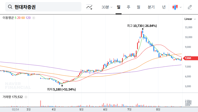Click the 6,000 price axis label
This screenshot has width=198, height=112.
click(188, 77)
